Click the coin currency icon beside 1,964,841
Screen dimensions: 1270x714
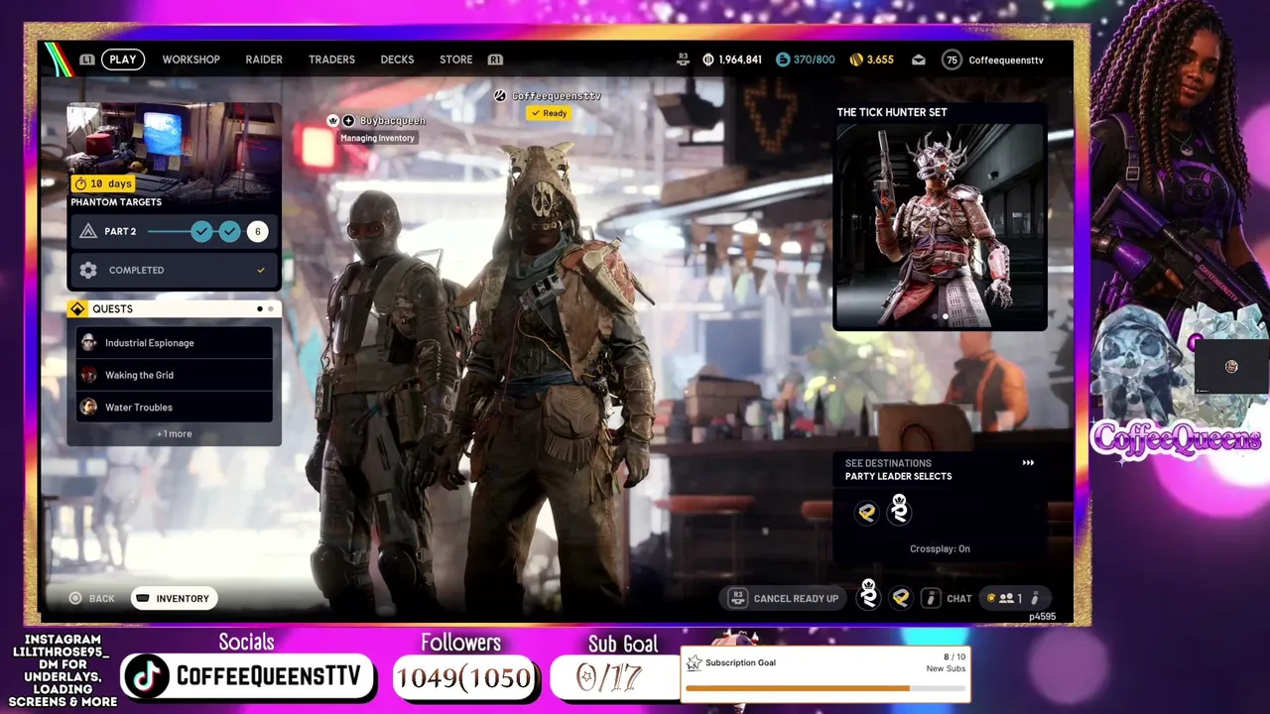point(707,59)
